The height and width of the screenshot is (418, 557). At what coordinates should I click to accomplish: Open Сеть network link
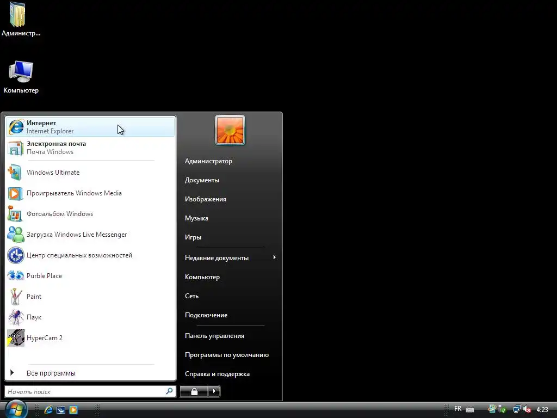[191, 296]
